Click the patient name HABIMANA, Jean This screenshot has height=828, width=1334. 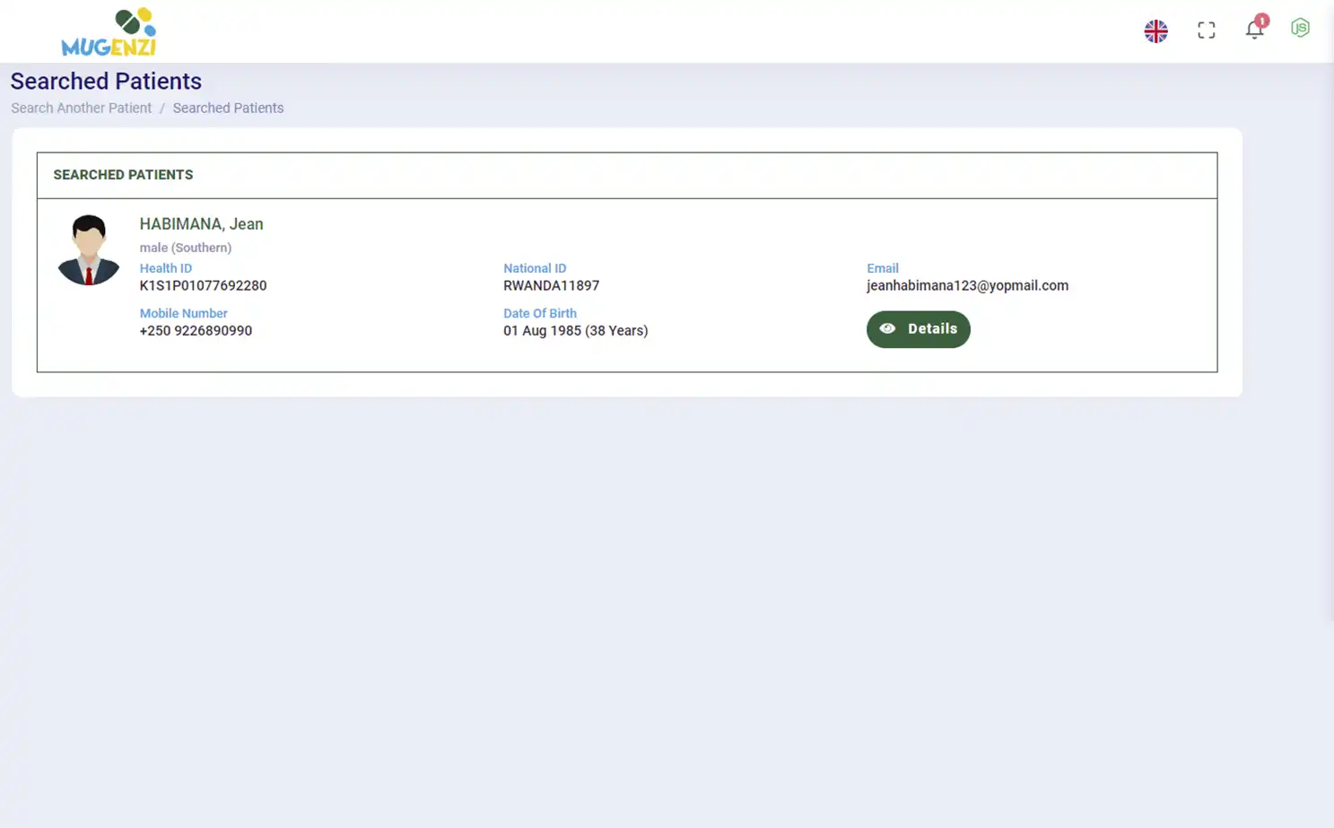point(201,224)
